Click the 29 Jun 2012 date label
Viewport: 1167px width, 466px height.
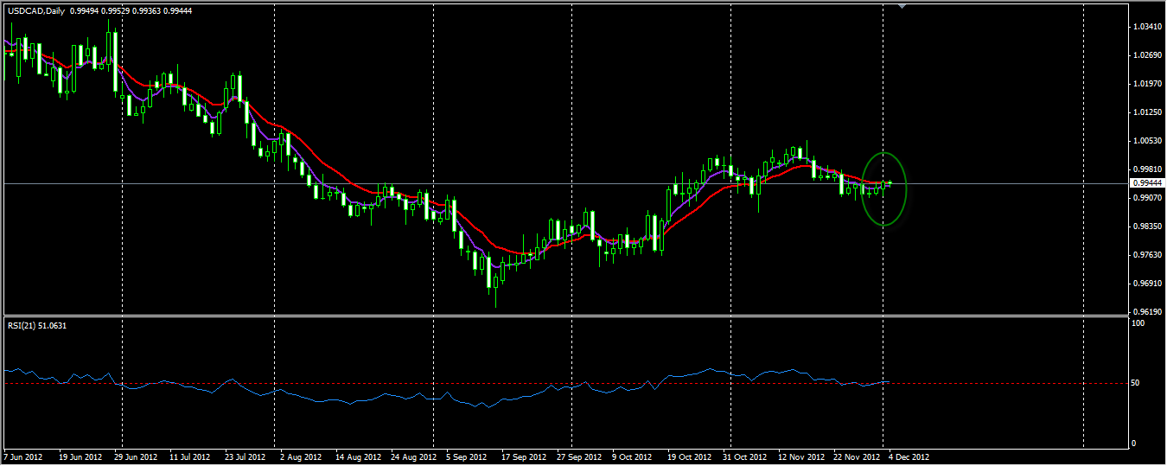pos(136,456)
